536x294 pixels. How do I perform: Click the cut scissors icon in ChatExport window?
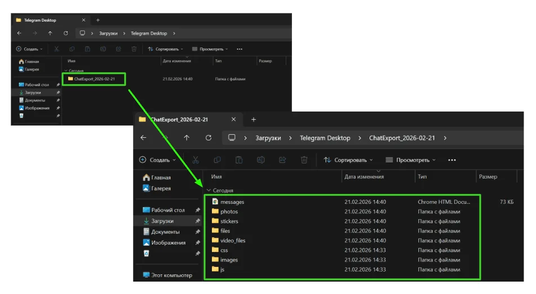click(196, 160)
